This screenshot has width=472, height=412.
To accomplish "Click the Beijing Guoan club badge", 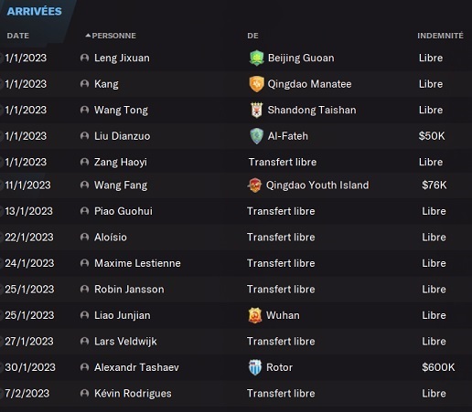I will [256, 58].
